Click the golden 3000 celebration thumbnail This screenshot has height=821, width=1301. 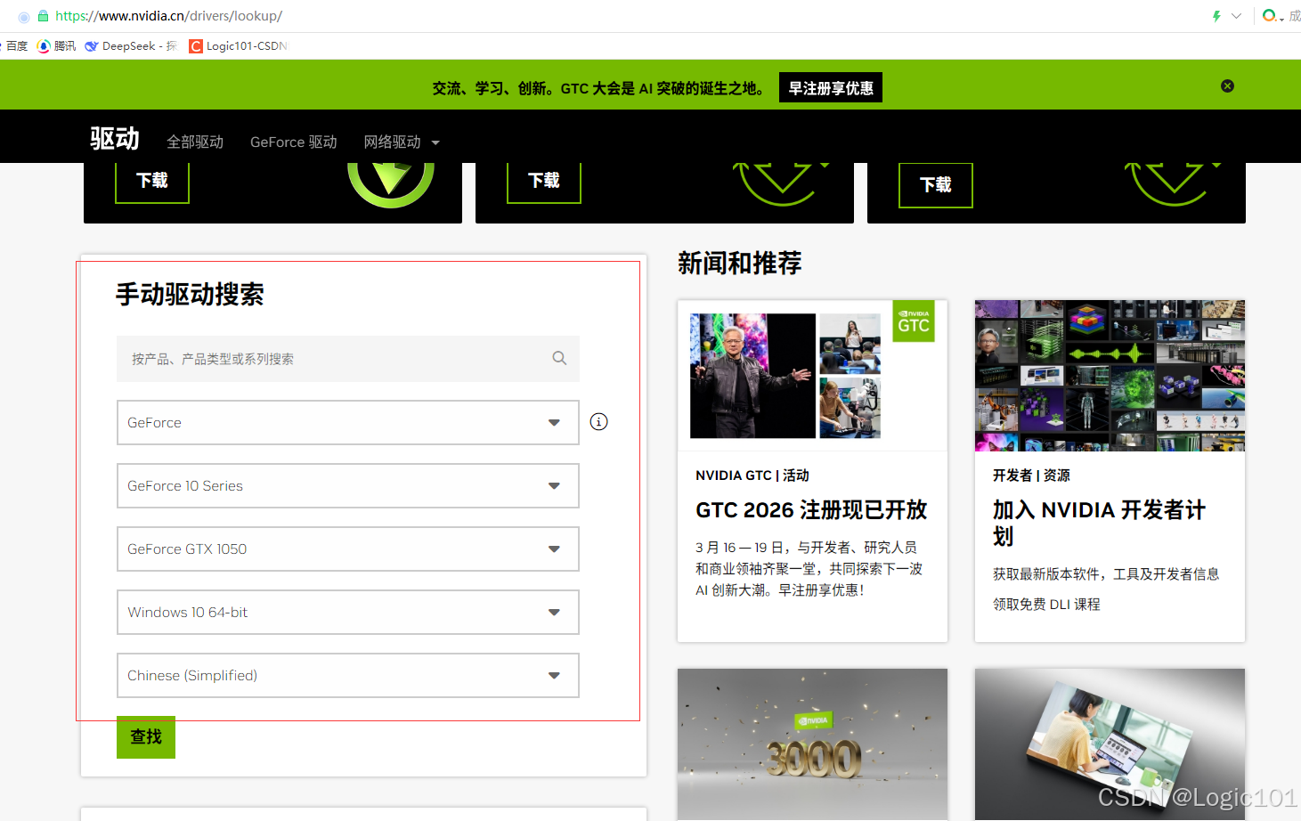click(x=812, y=744)
